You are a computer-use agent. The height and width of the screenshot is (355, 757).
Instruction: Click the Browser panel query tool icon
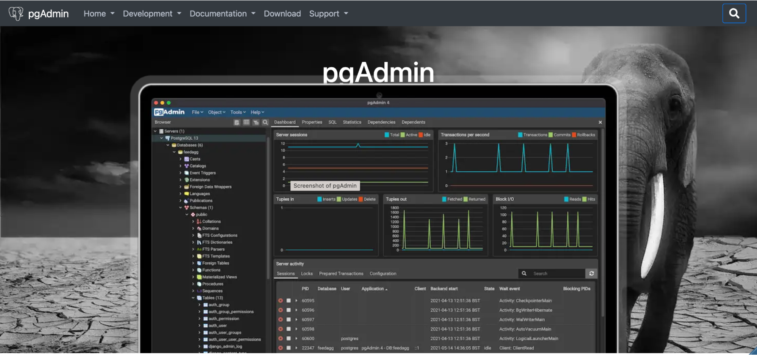(237, 122)
